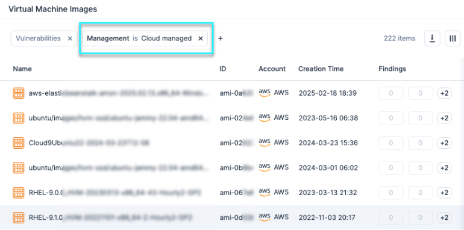This screenshot has width=464, height=230.
Task: Click AWS logo in 2022-11-03 row
Action: (265, 217)
